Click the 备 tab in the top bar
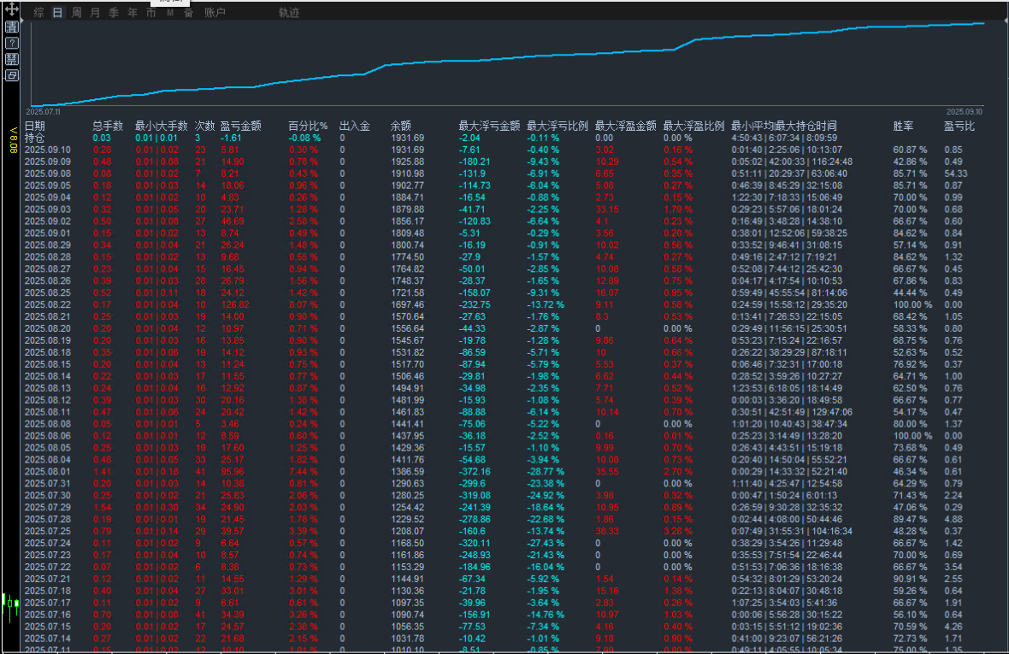Image resolution: width=1009 pixels, height=654 pixels. 188,13
